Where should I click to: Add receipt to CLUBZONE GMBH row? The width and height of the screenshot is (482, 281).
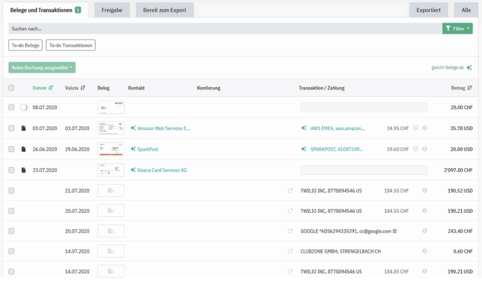(111, 252)
